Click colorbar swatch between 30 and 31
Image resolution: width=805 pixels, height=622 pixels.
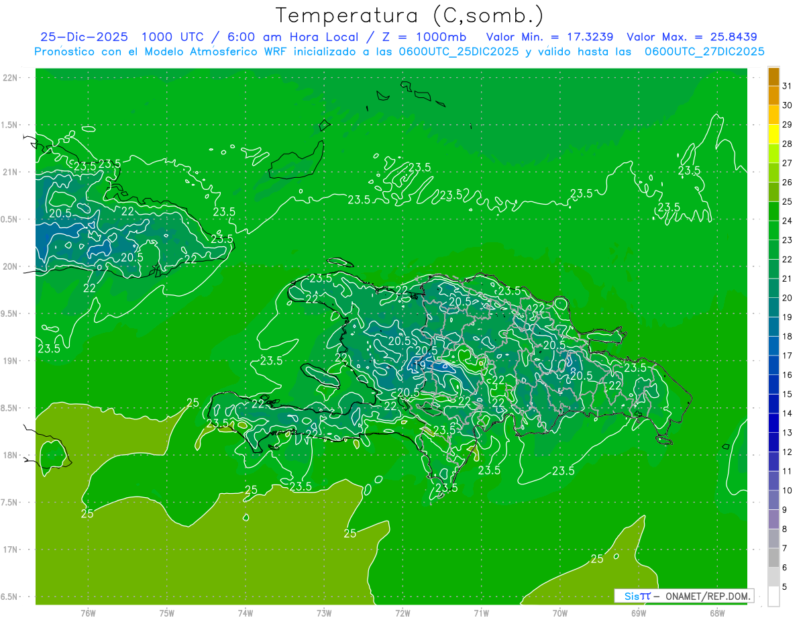pyautogui.click(x=773, y=96)
